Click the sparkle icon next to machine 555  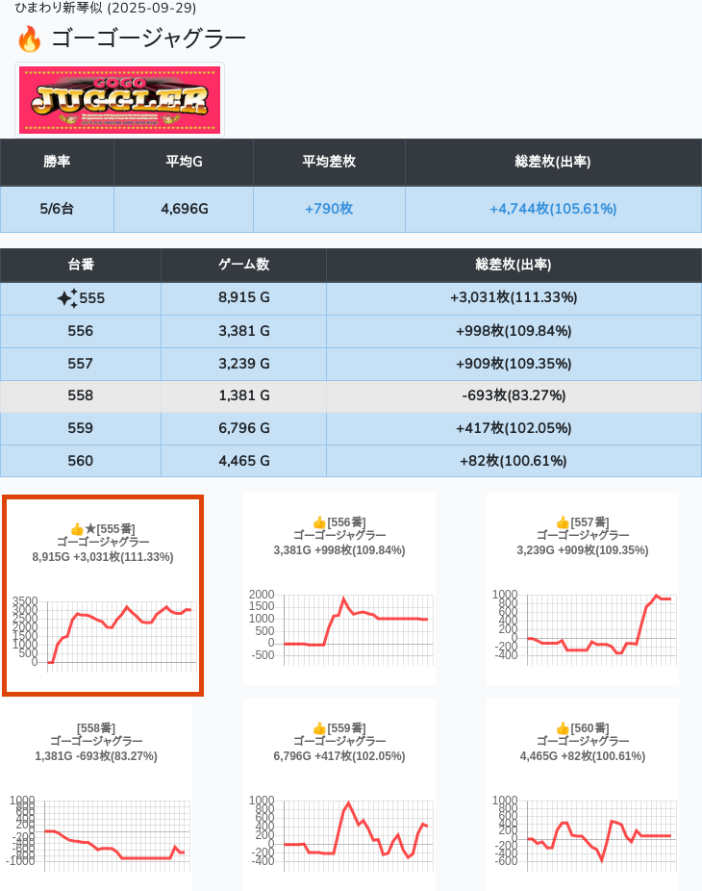[x=66, y=298]
